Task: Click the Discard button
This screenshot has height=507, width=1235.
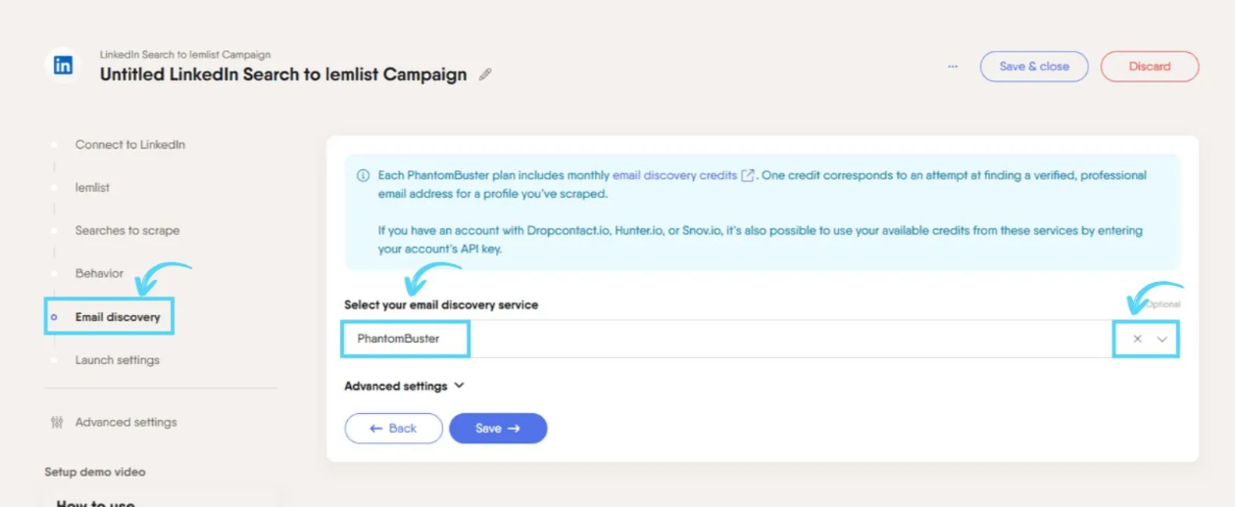Action: pos(1150,67)
